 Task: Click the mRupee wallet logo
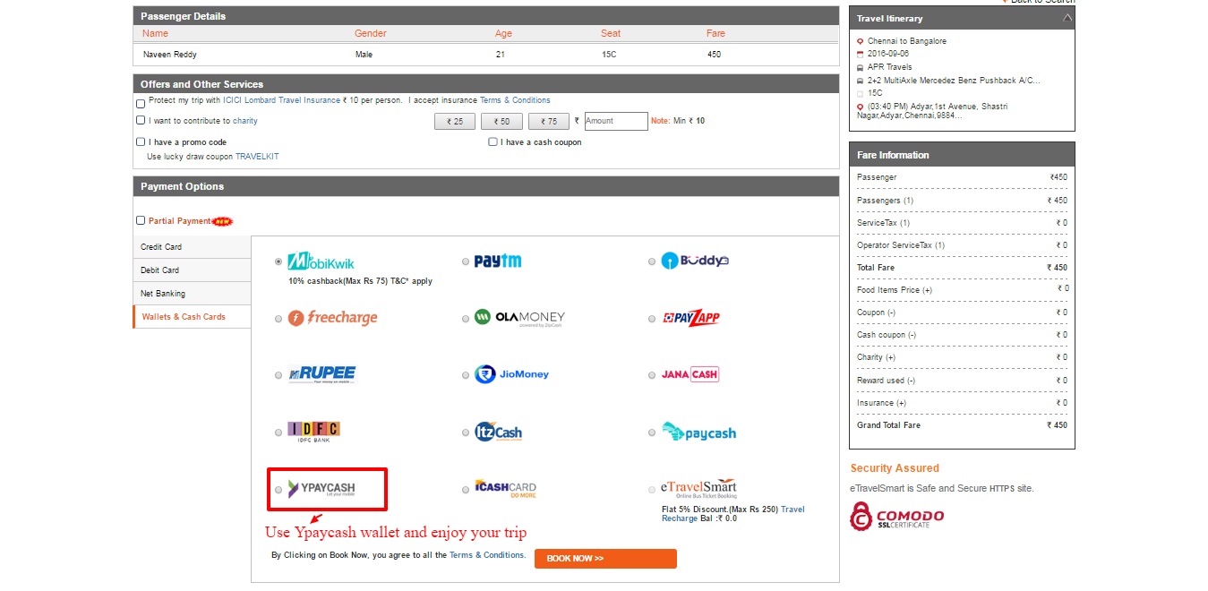[321, 374]
